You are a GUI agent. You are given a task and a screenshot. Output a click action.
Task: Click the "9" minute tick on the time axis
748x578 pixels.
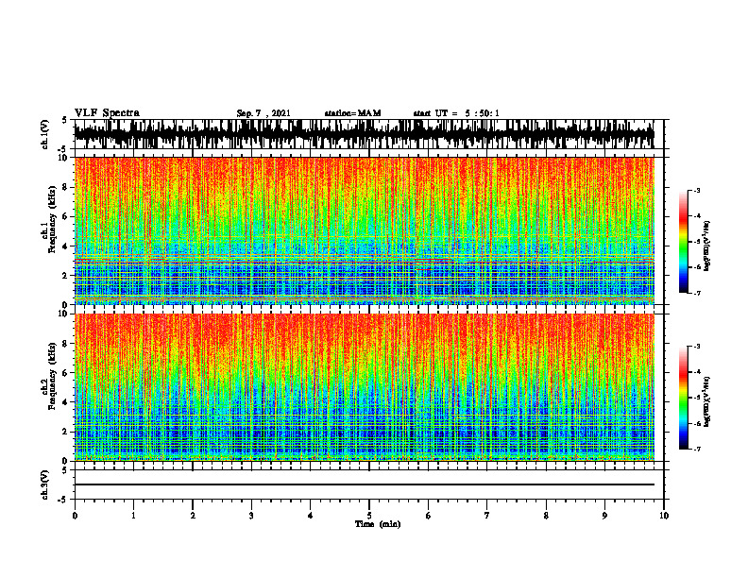(x=604, y=516)
